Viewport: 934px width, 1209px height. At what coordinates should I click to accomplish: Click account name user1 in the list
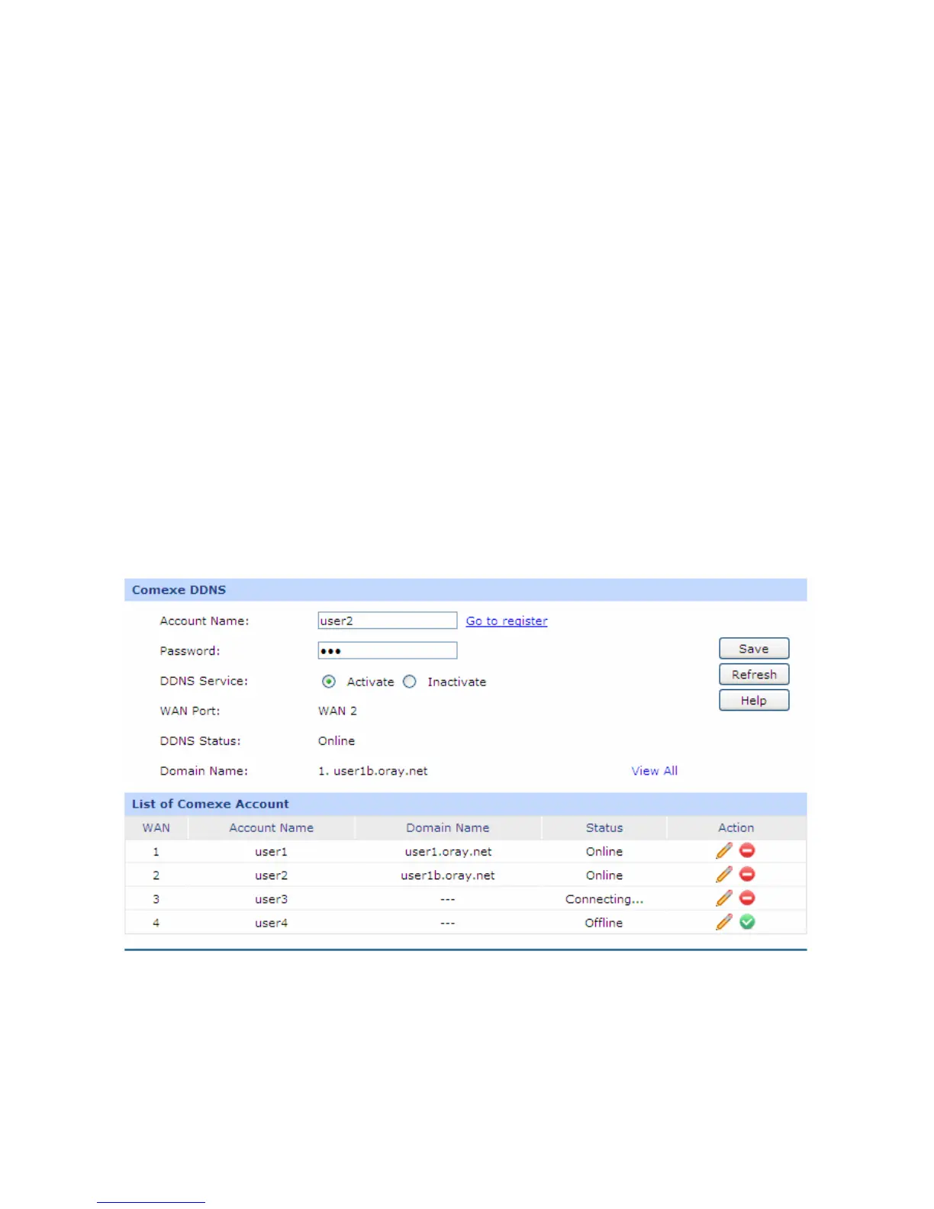(x=272, y=852)
